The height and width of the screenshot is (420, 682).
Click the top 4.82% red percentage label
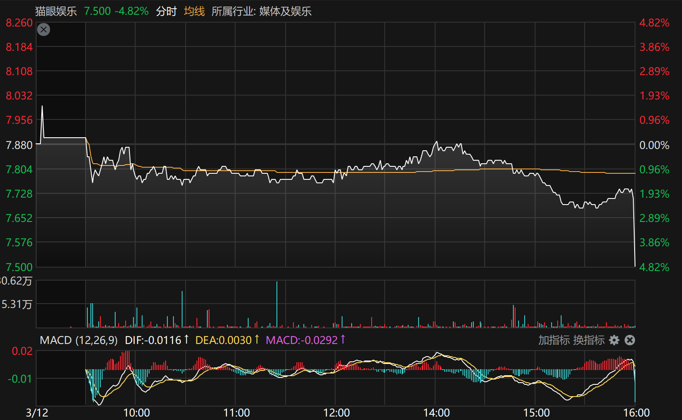pyautogui.click(x=654, y=23)
